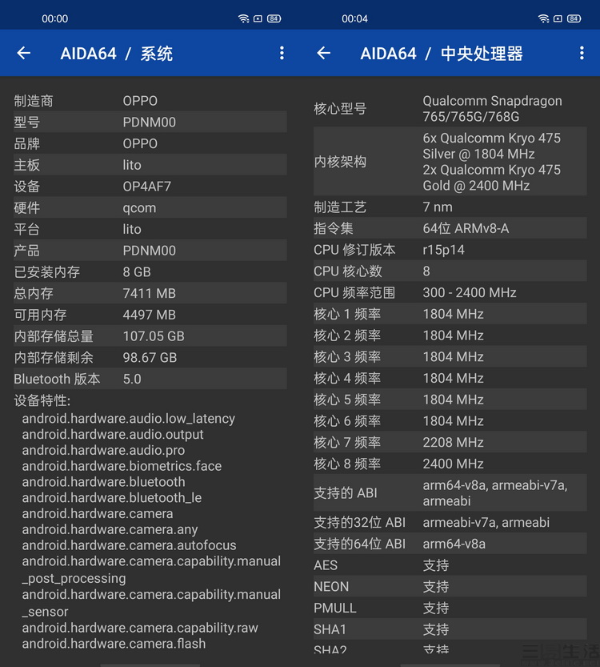This screenshot has width=600, height=667.
Task: Select the 型号 PDNM00 row
Action: pyautogui.click(x=150, y=122)
